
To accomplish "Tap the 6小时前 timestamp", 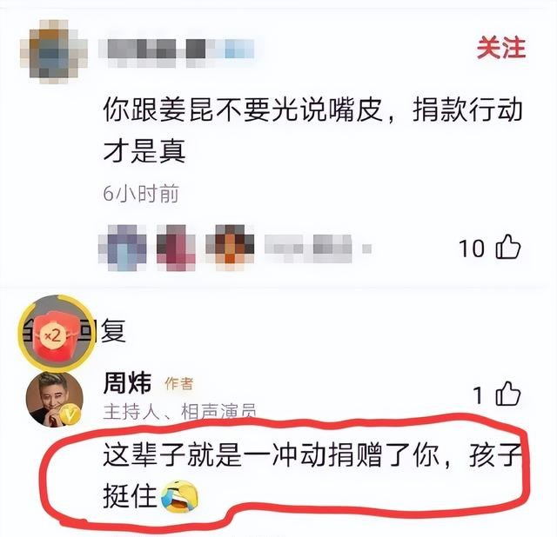I will click(141, 193).
